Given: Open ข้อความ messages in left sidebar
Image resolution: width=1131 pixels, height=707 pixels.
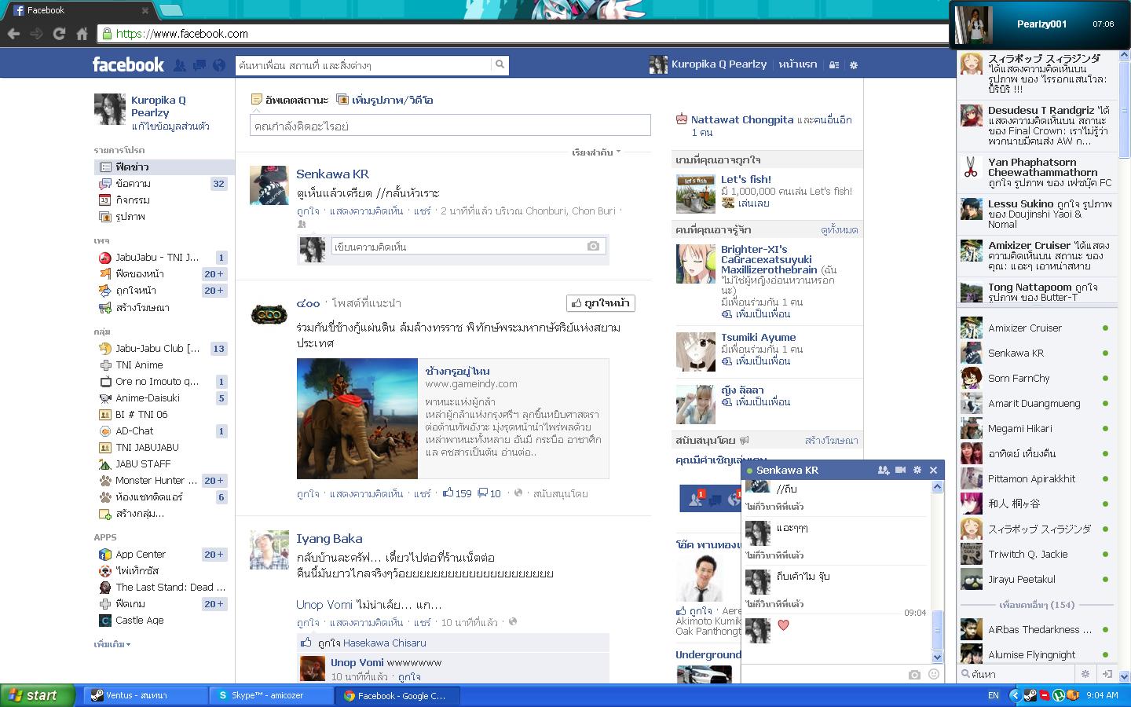Looking at the screenshot, I should [x=164, y=184].
